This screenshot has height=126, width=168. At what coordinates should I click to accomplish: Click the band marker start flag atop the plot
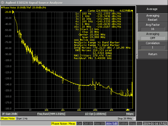(x=81, y=11)
